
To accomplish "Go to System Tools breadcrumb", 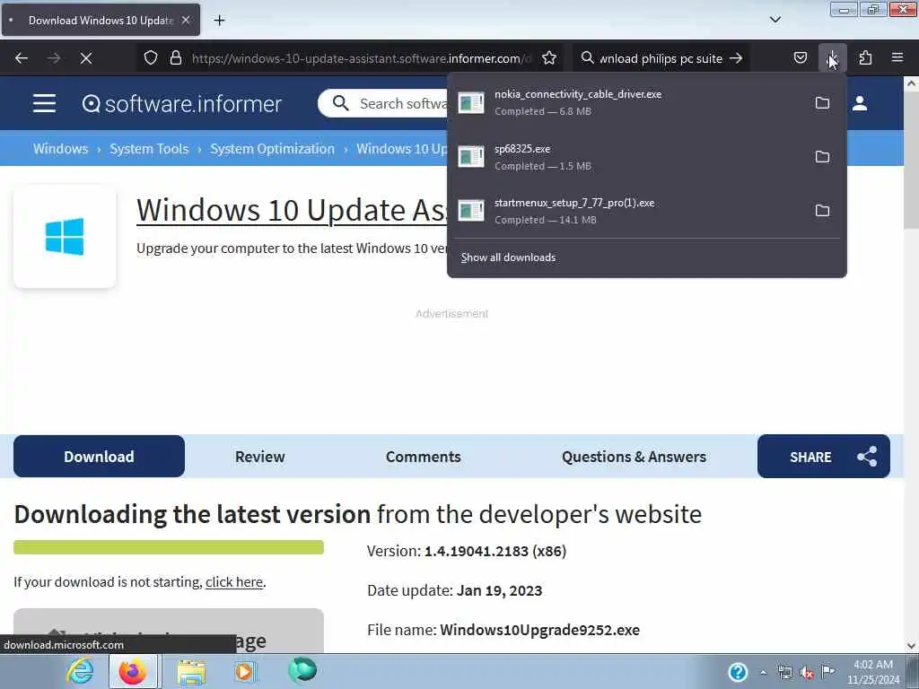I will click(x=149, y=149).
